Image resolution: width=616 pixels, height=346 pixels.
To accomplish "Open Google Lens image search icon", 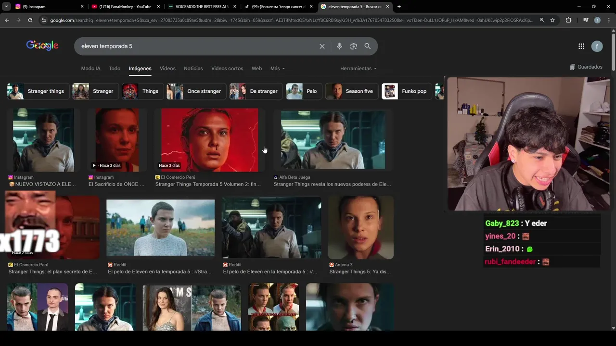I will [x=354, y=46].
